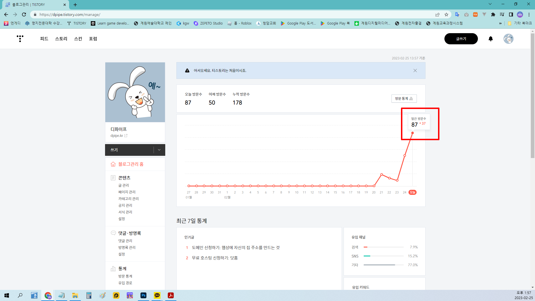Open the TISTORY bookmark

click(77, 23)
